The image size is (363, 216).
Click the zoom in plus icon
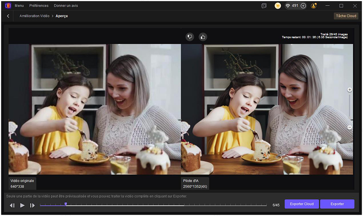tap(350, 90)
